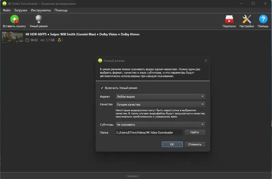Click the Вставить ссылку paste link icon

(14, 19)
